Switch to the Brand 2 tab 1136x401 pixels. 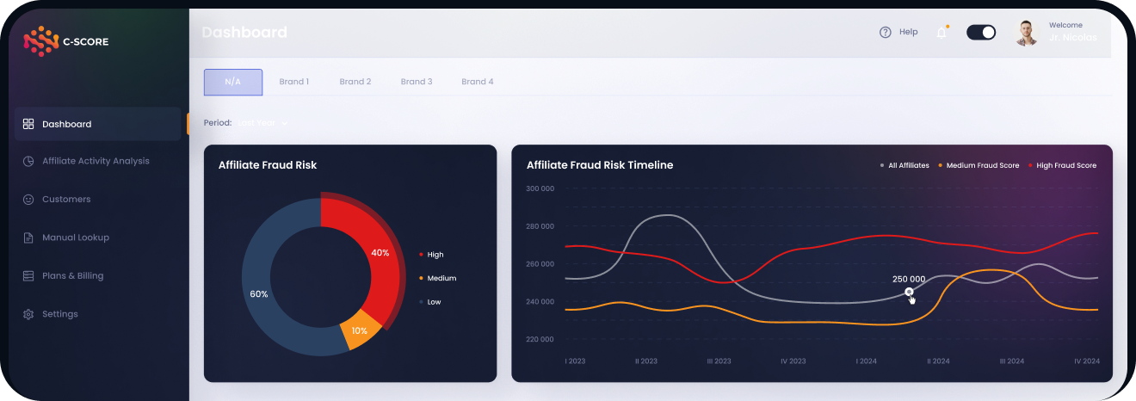point(355,82)
